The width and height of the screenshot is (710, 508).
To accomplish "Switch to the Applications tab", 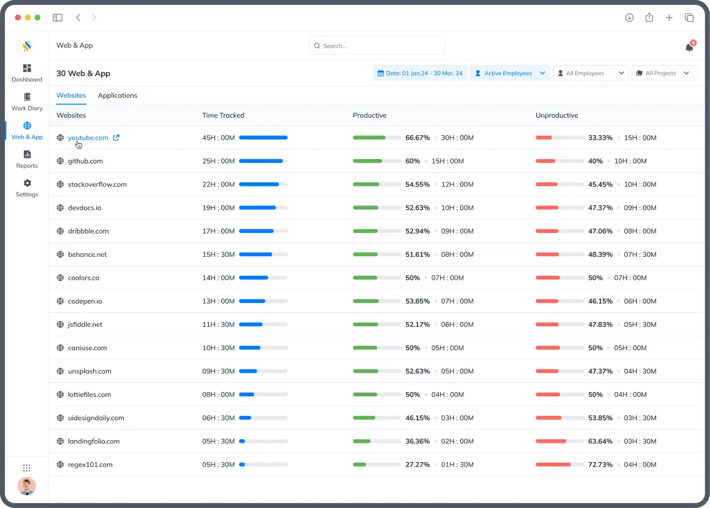I will click(118, 95).
